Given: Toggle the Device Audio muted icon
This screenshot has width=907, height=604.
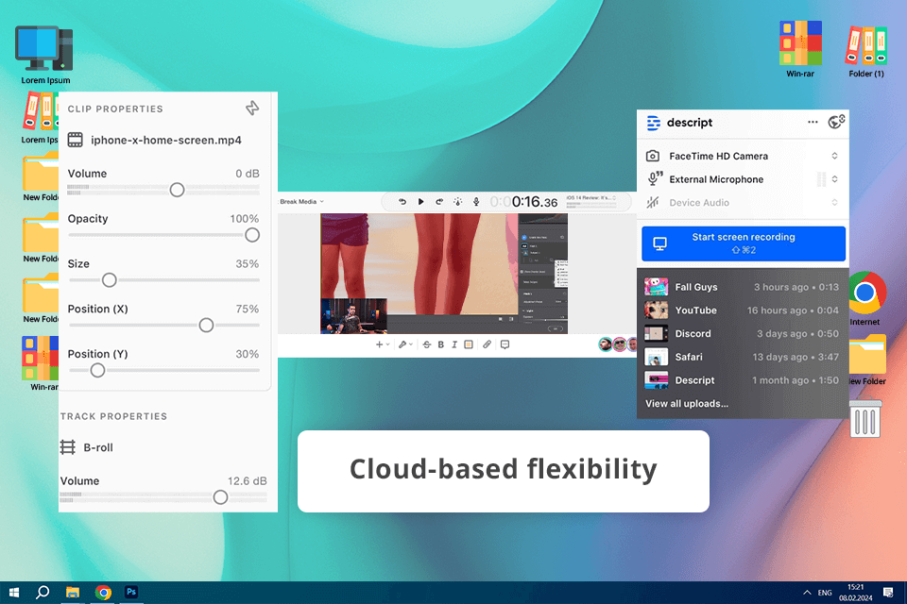Looking at the screenshot, I should coord(653,202).
